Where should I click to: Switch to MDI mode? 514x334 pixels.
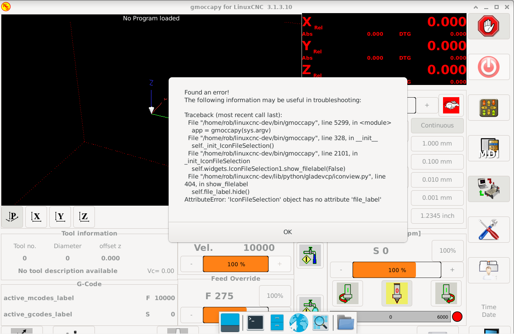click(x=488, y=149)
